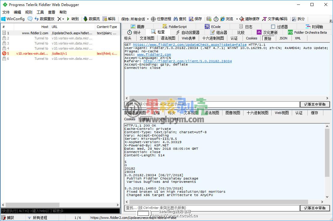This screenshot has height=221, width=333.
Task: Click the blocked icon of session 5
Action: (4, 54)
